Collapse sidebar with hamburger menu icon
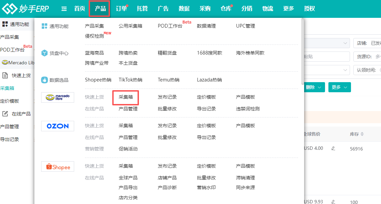This screenshot has width=381, height=204. pos(64,9)
